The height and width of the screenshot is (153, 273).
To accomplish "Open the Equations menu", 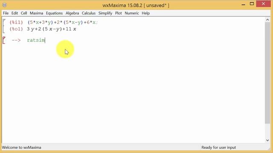I will pos(54,13).
